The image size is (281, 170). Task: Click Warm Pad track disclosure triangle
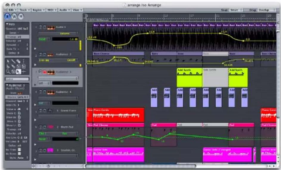tap(35, 144)
